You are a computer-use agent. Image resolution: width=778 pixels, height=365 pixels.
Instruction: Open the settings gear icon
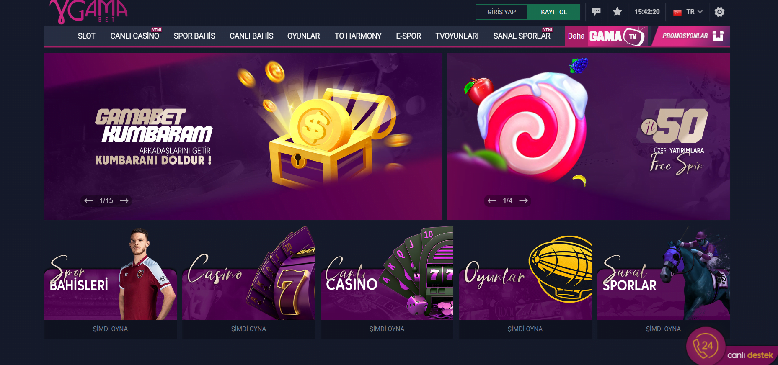(x=719, y=12)
